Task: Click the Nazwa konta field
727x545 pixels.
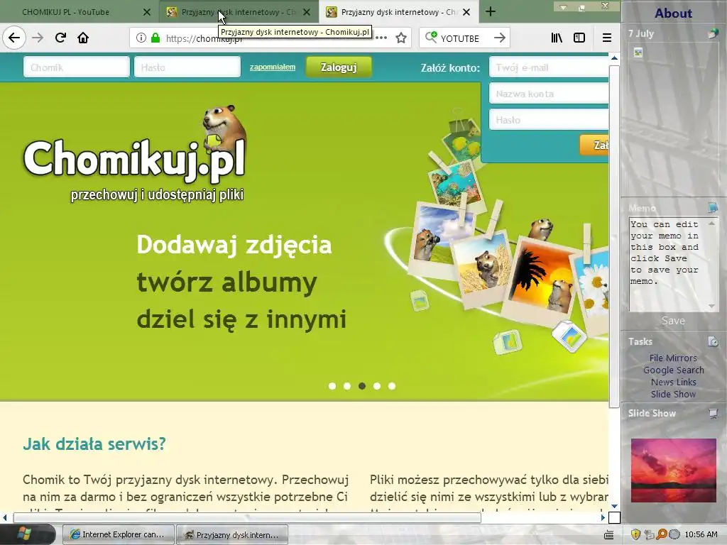Action: coord(549,94)
